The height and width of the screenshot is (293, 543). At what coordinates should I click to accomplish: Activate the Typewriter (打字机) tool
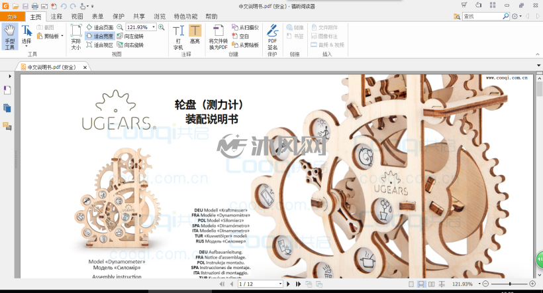click(178, 37)
